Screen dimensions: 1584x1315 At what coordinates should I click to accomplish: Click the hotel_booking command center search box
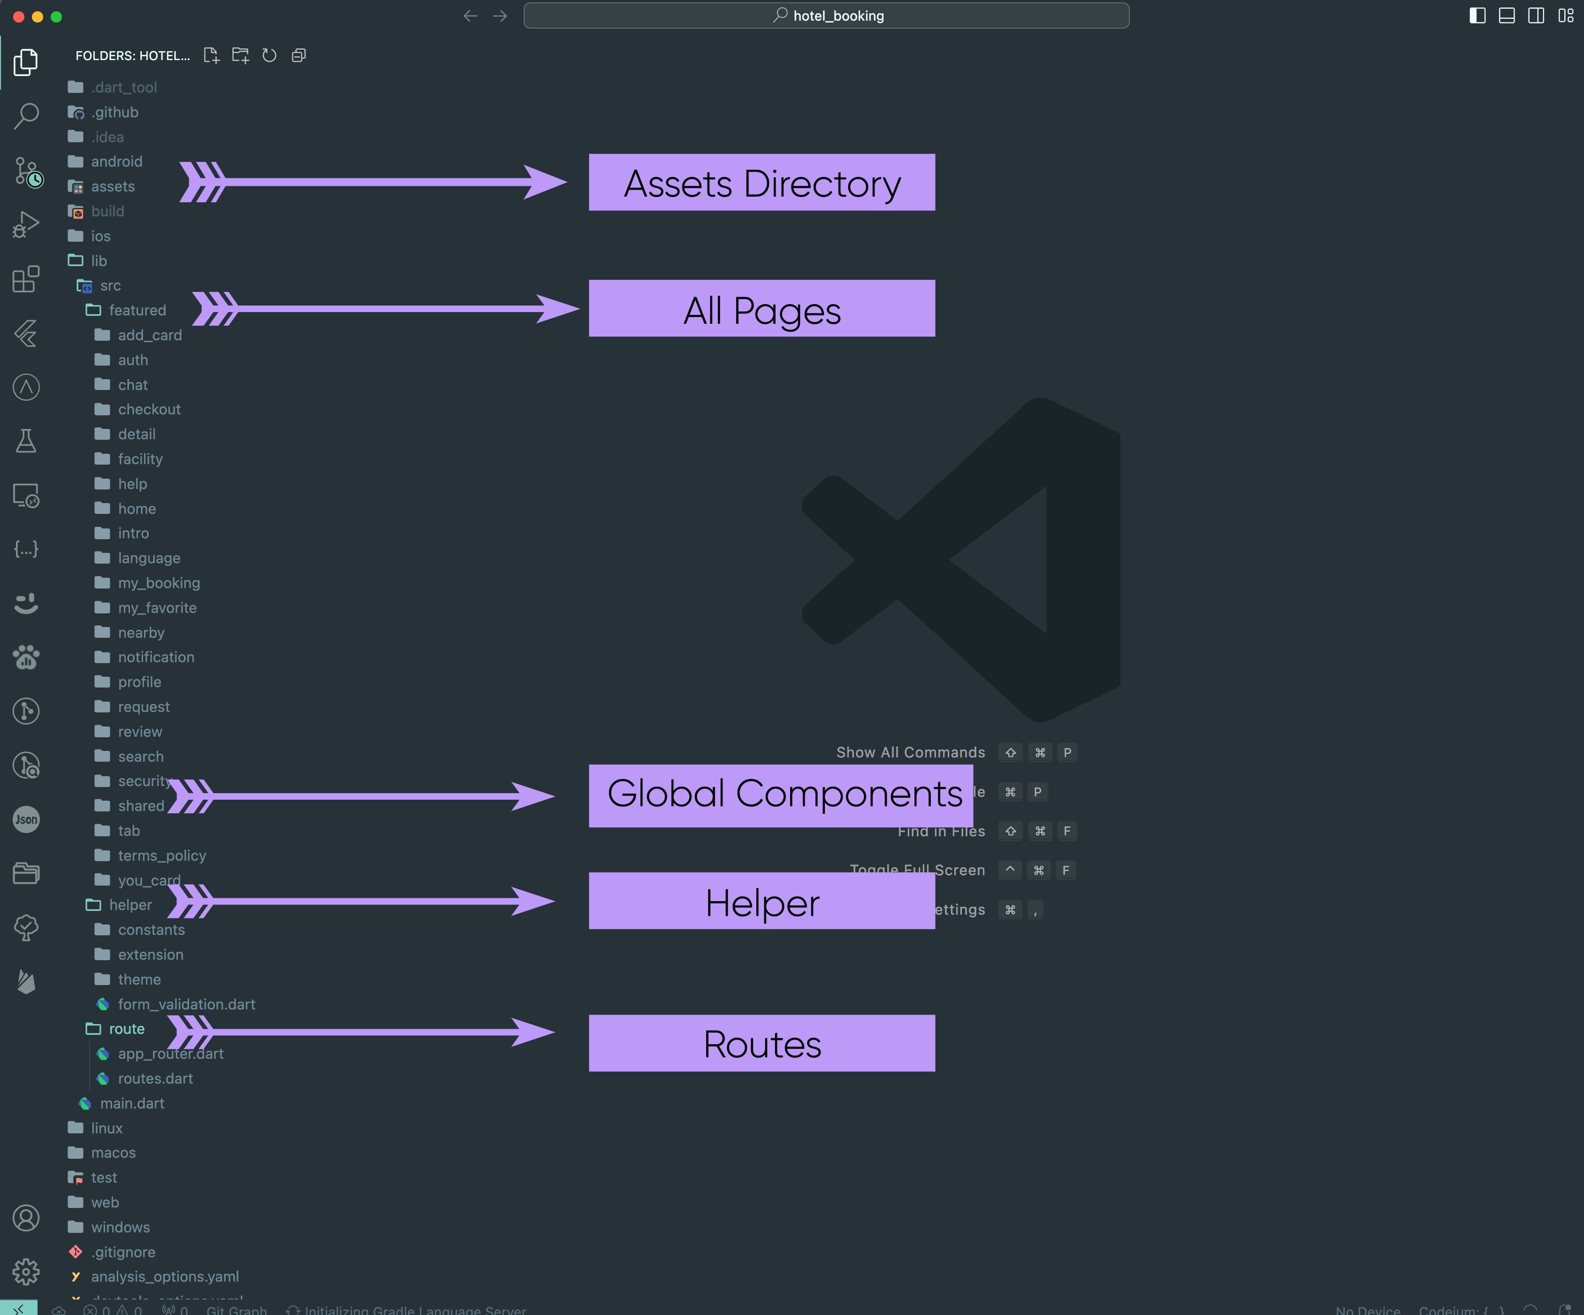(x=826, y=16)
